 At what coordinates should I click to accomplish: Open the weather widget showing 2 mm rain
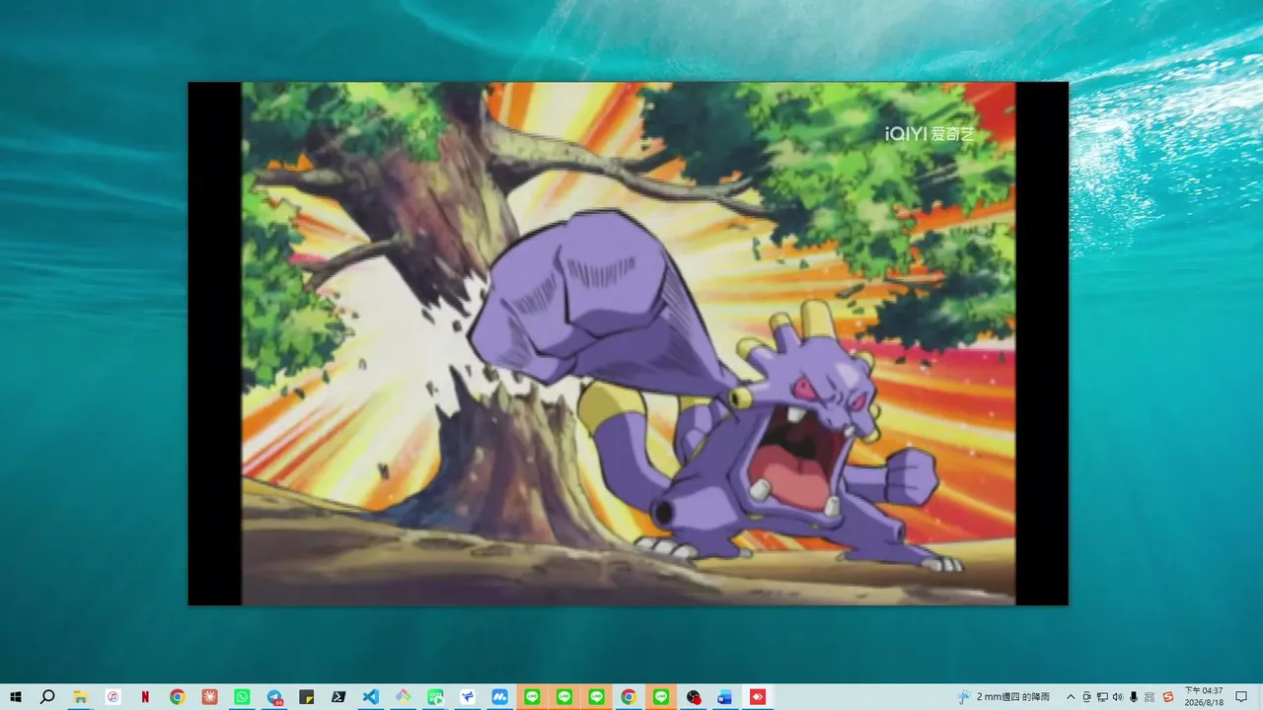(1003, 696)
